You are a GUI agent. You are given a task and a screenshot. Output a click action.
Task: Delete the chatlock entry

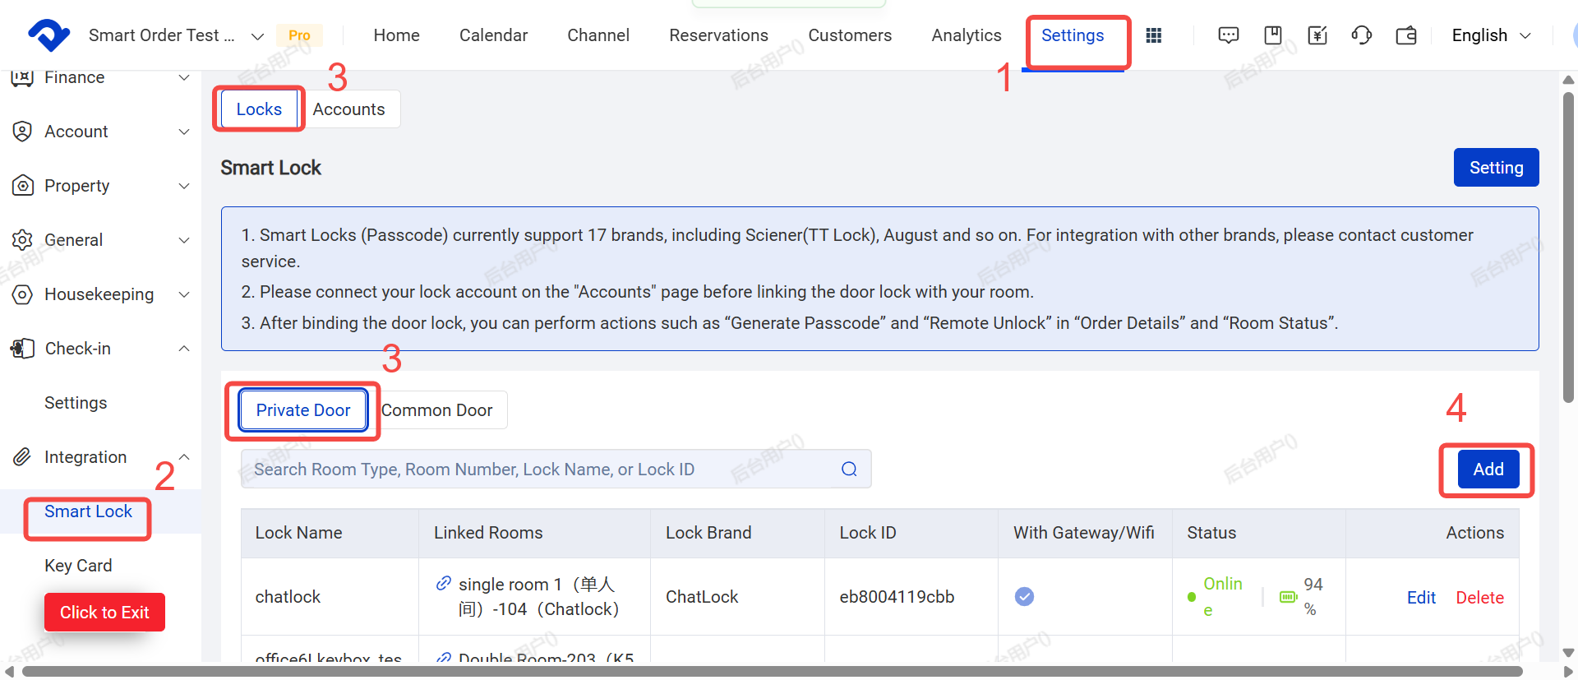(x=1479, y=598)
